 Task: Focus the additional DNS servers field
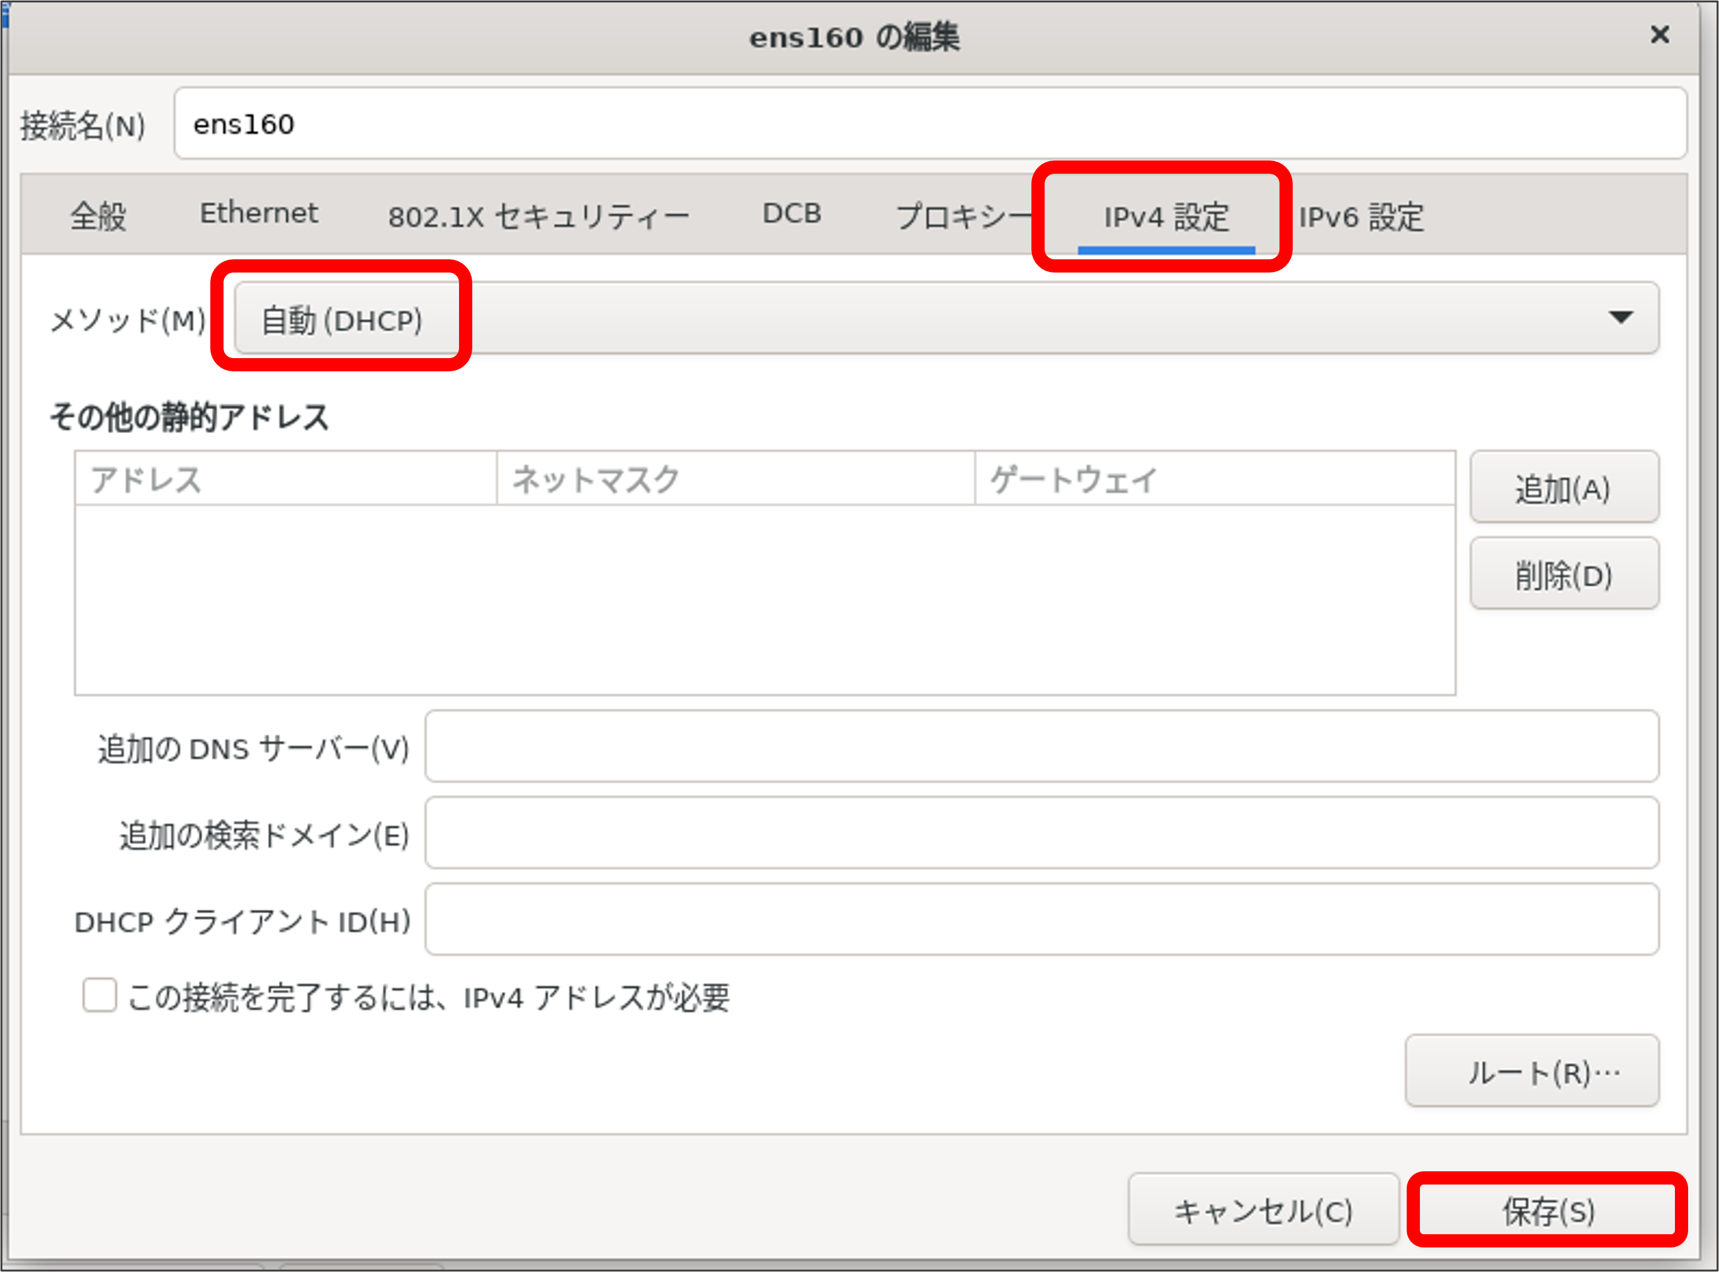click(1041, 747)
